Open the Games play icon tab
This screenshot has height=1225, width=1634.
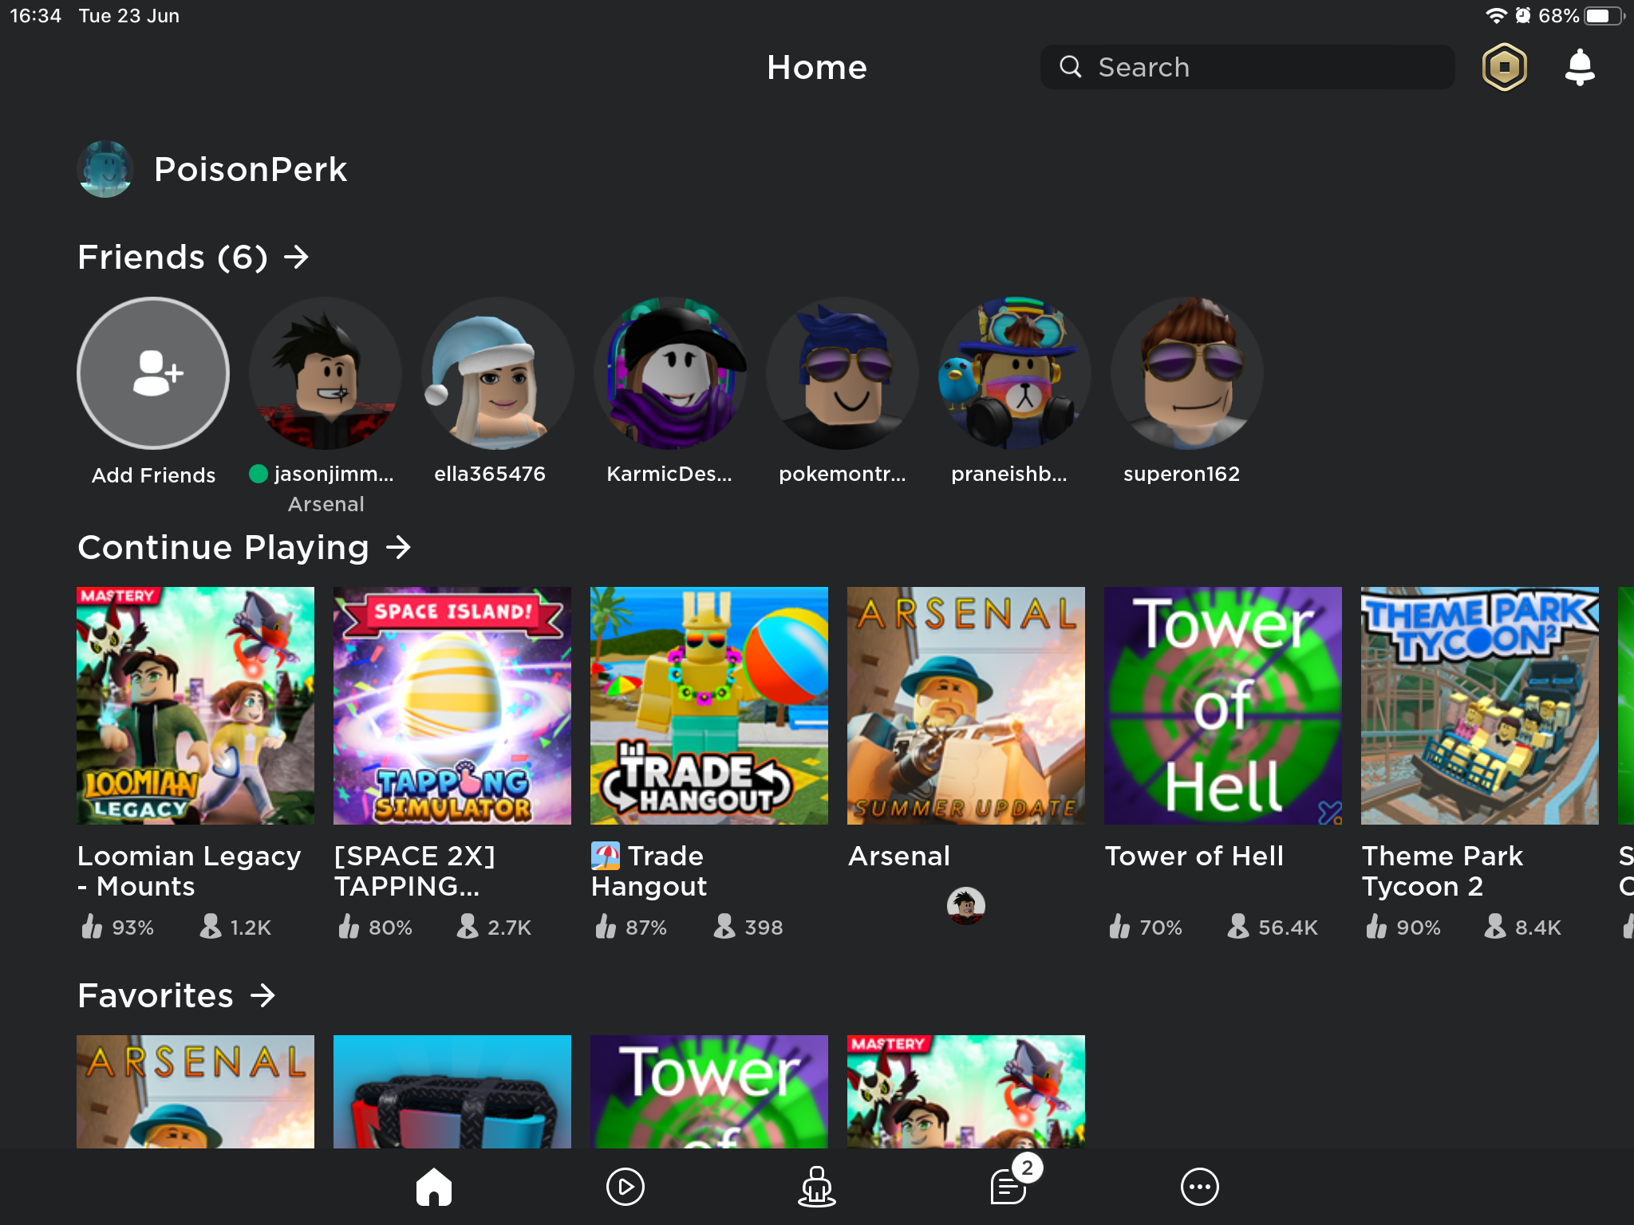(x=625, y=1187)
